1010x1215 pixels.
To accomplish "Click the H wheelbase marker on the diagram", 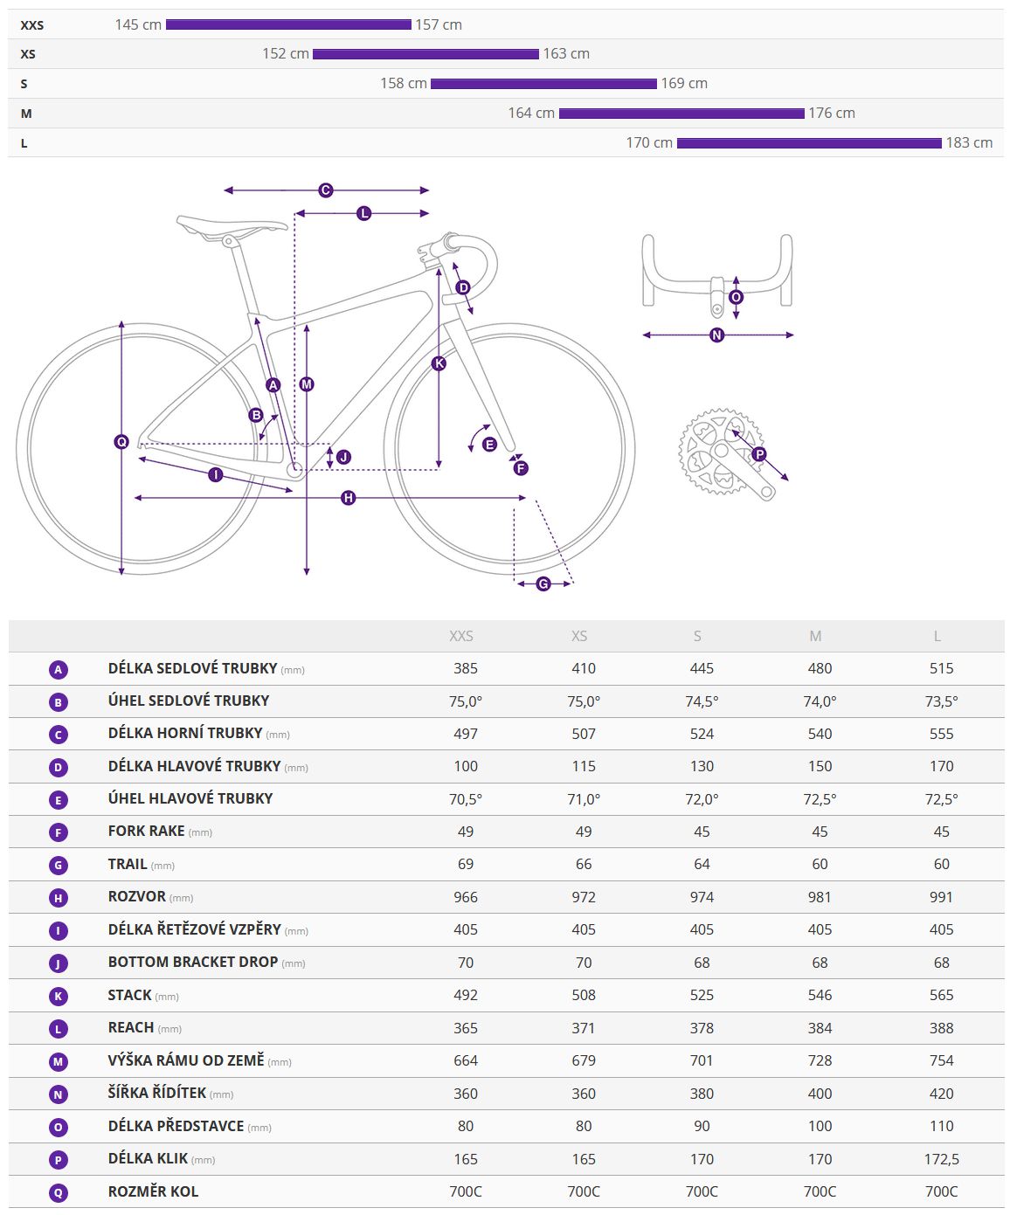I will click(349, 498).
